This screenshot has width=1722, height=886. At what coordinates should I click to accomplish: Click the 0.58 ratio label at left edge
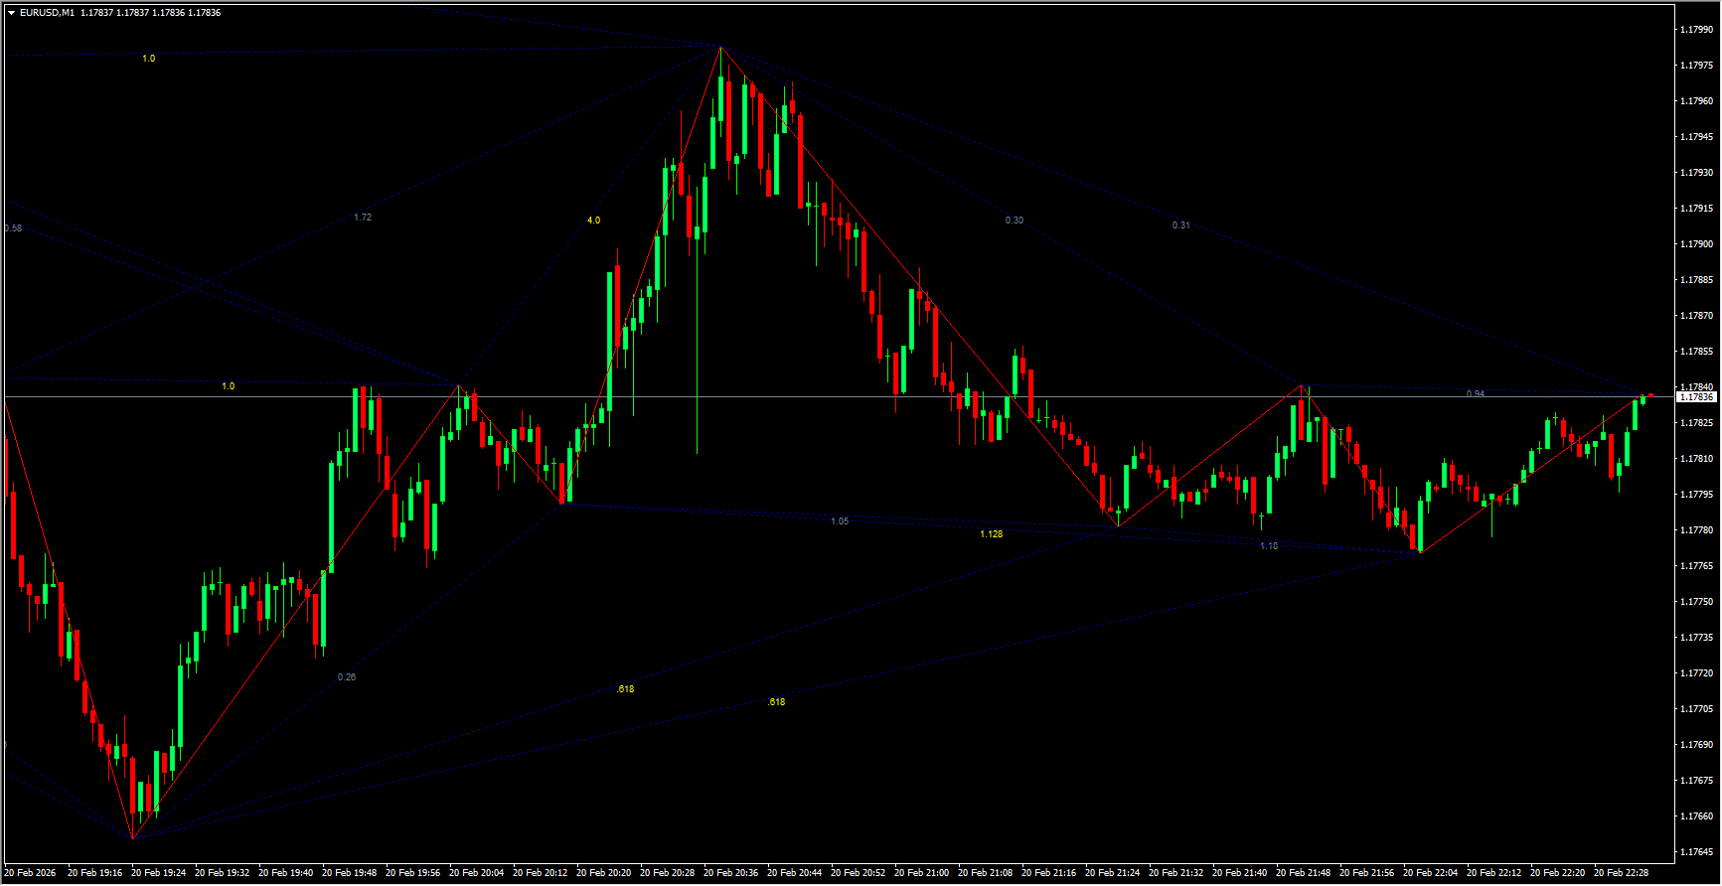tap(13, 228)
